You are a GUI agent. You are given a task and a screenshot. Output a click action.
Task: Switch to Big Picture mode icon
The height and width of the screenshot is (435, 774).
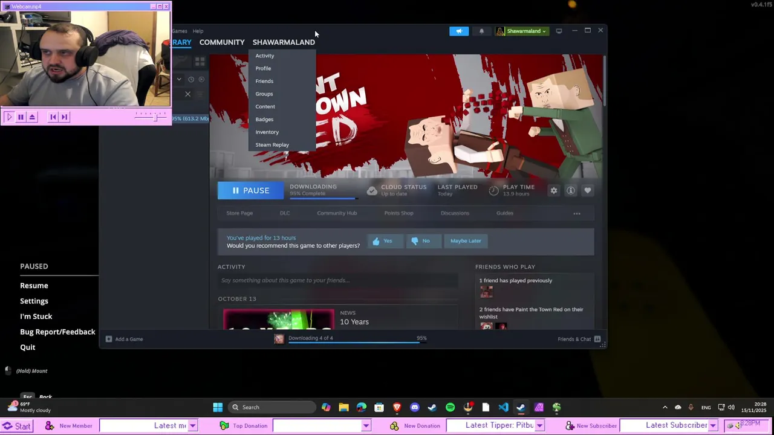559,31
